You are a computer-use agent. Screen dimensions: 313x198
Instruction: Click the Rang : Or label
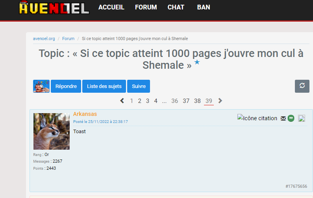[x=41, y=154]
